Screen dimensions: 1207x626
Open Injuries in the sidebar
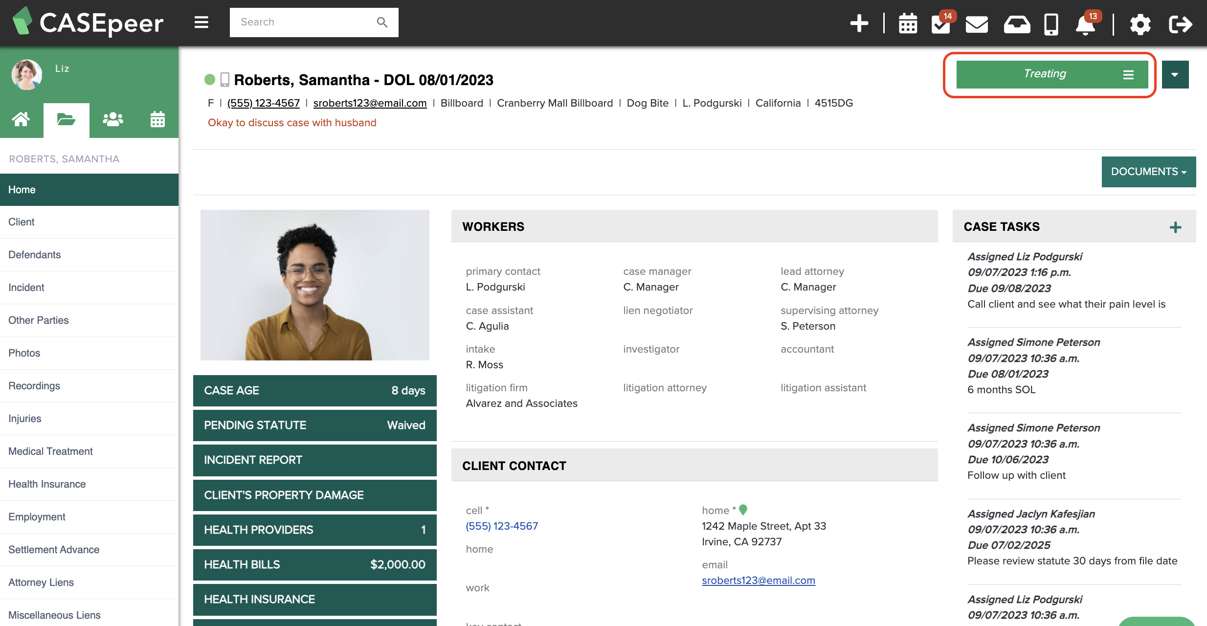(x=89, y=419)
